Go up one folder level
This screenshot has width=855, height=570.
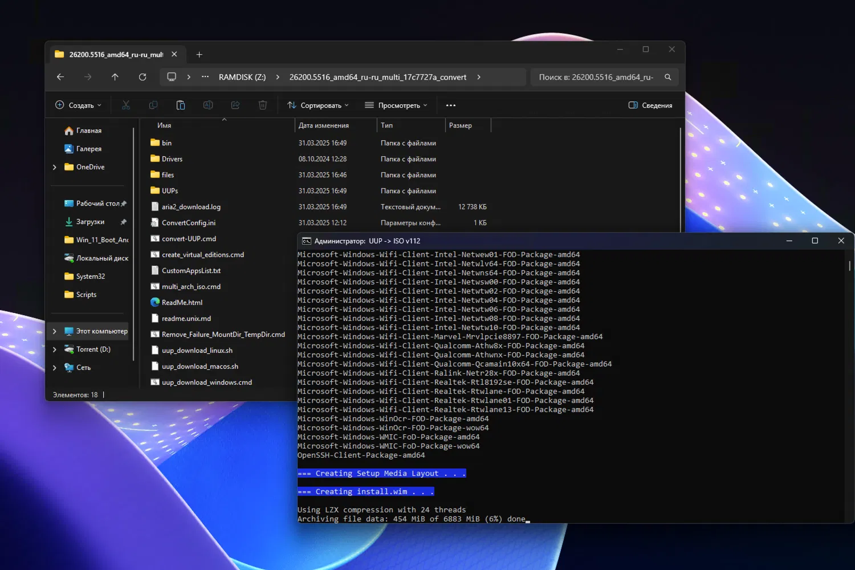point(115,77)
